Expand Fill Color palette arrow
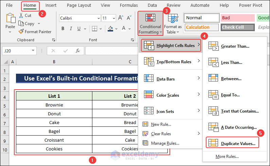270x166 pixels. pos(116,29)
